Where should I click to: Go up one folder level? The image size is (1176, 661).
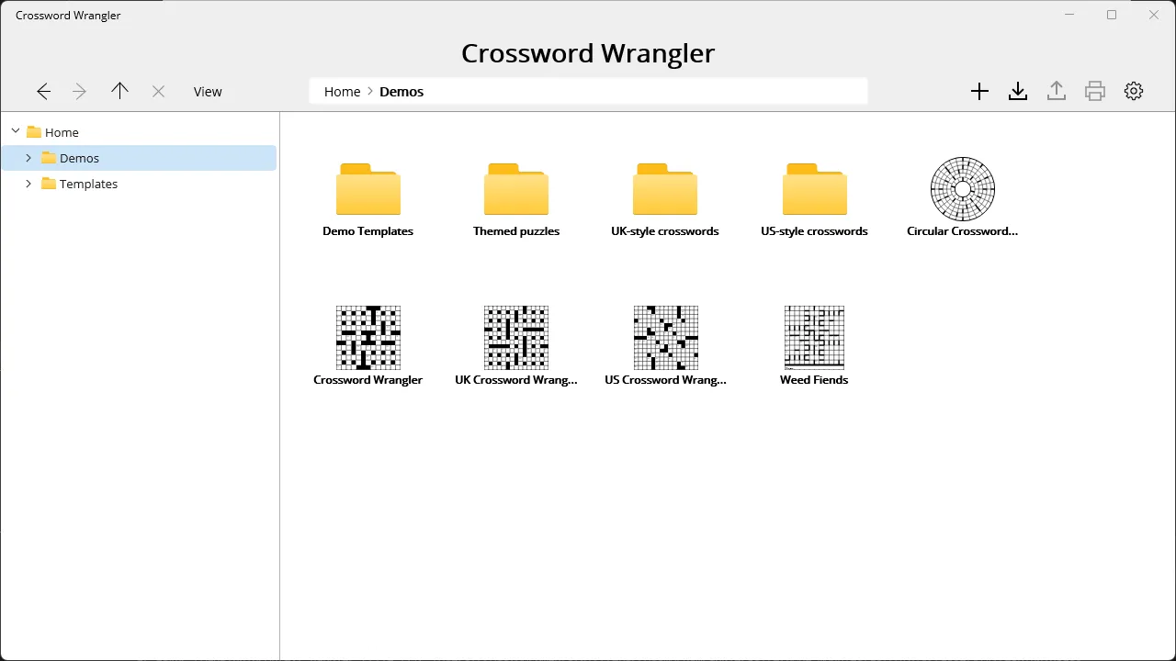click(119, 91)
